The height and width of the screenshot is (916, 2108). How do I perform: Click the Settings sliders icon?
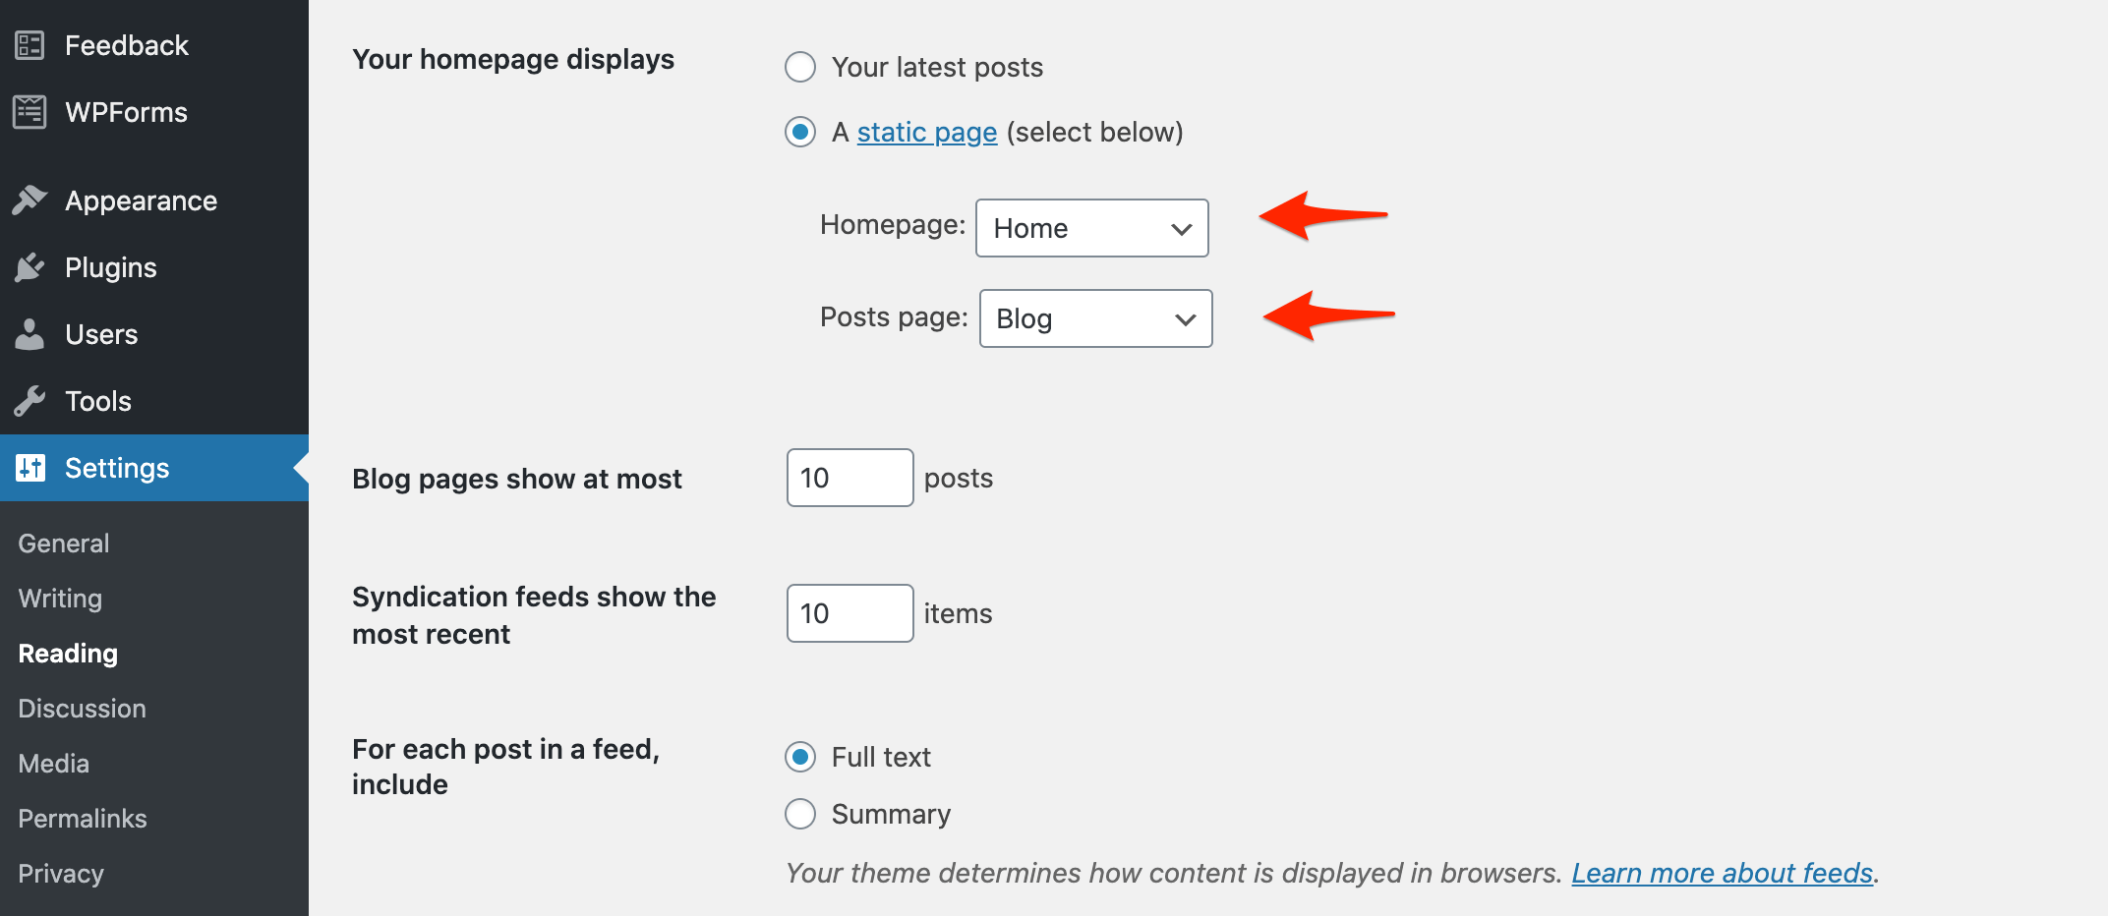(x=29, y=468)
